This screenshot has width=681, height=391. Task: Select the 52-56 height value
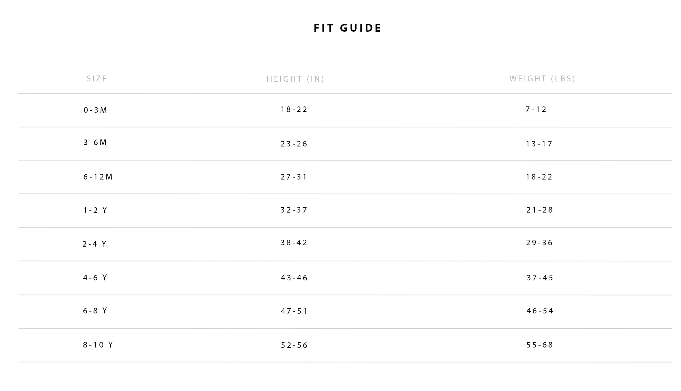point(294,345)
